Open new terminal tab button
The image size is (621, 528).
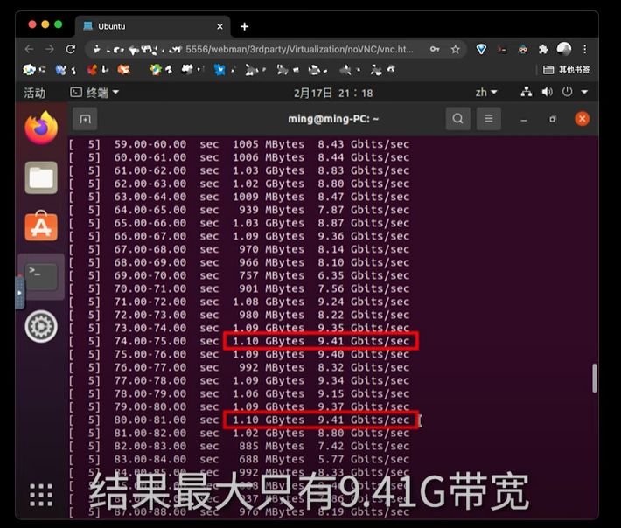[85, 119]
